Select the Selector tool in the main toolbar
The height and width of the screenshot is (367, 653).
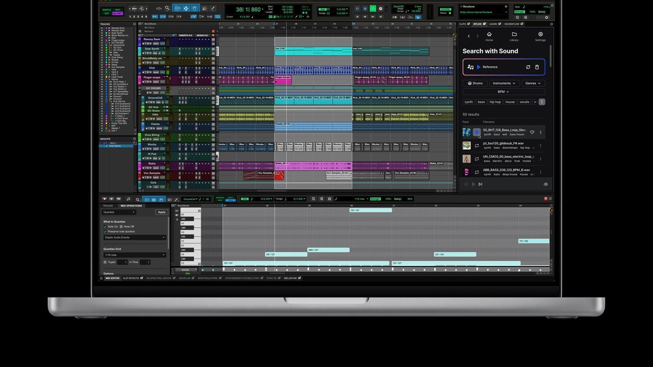pyautogui.click(x=186, y=8)
